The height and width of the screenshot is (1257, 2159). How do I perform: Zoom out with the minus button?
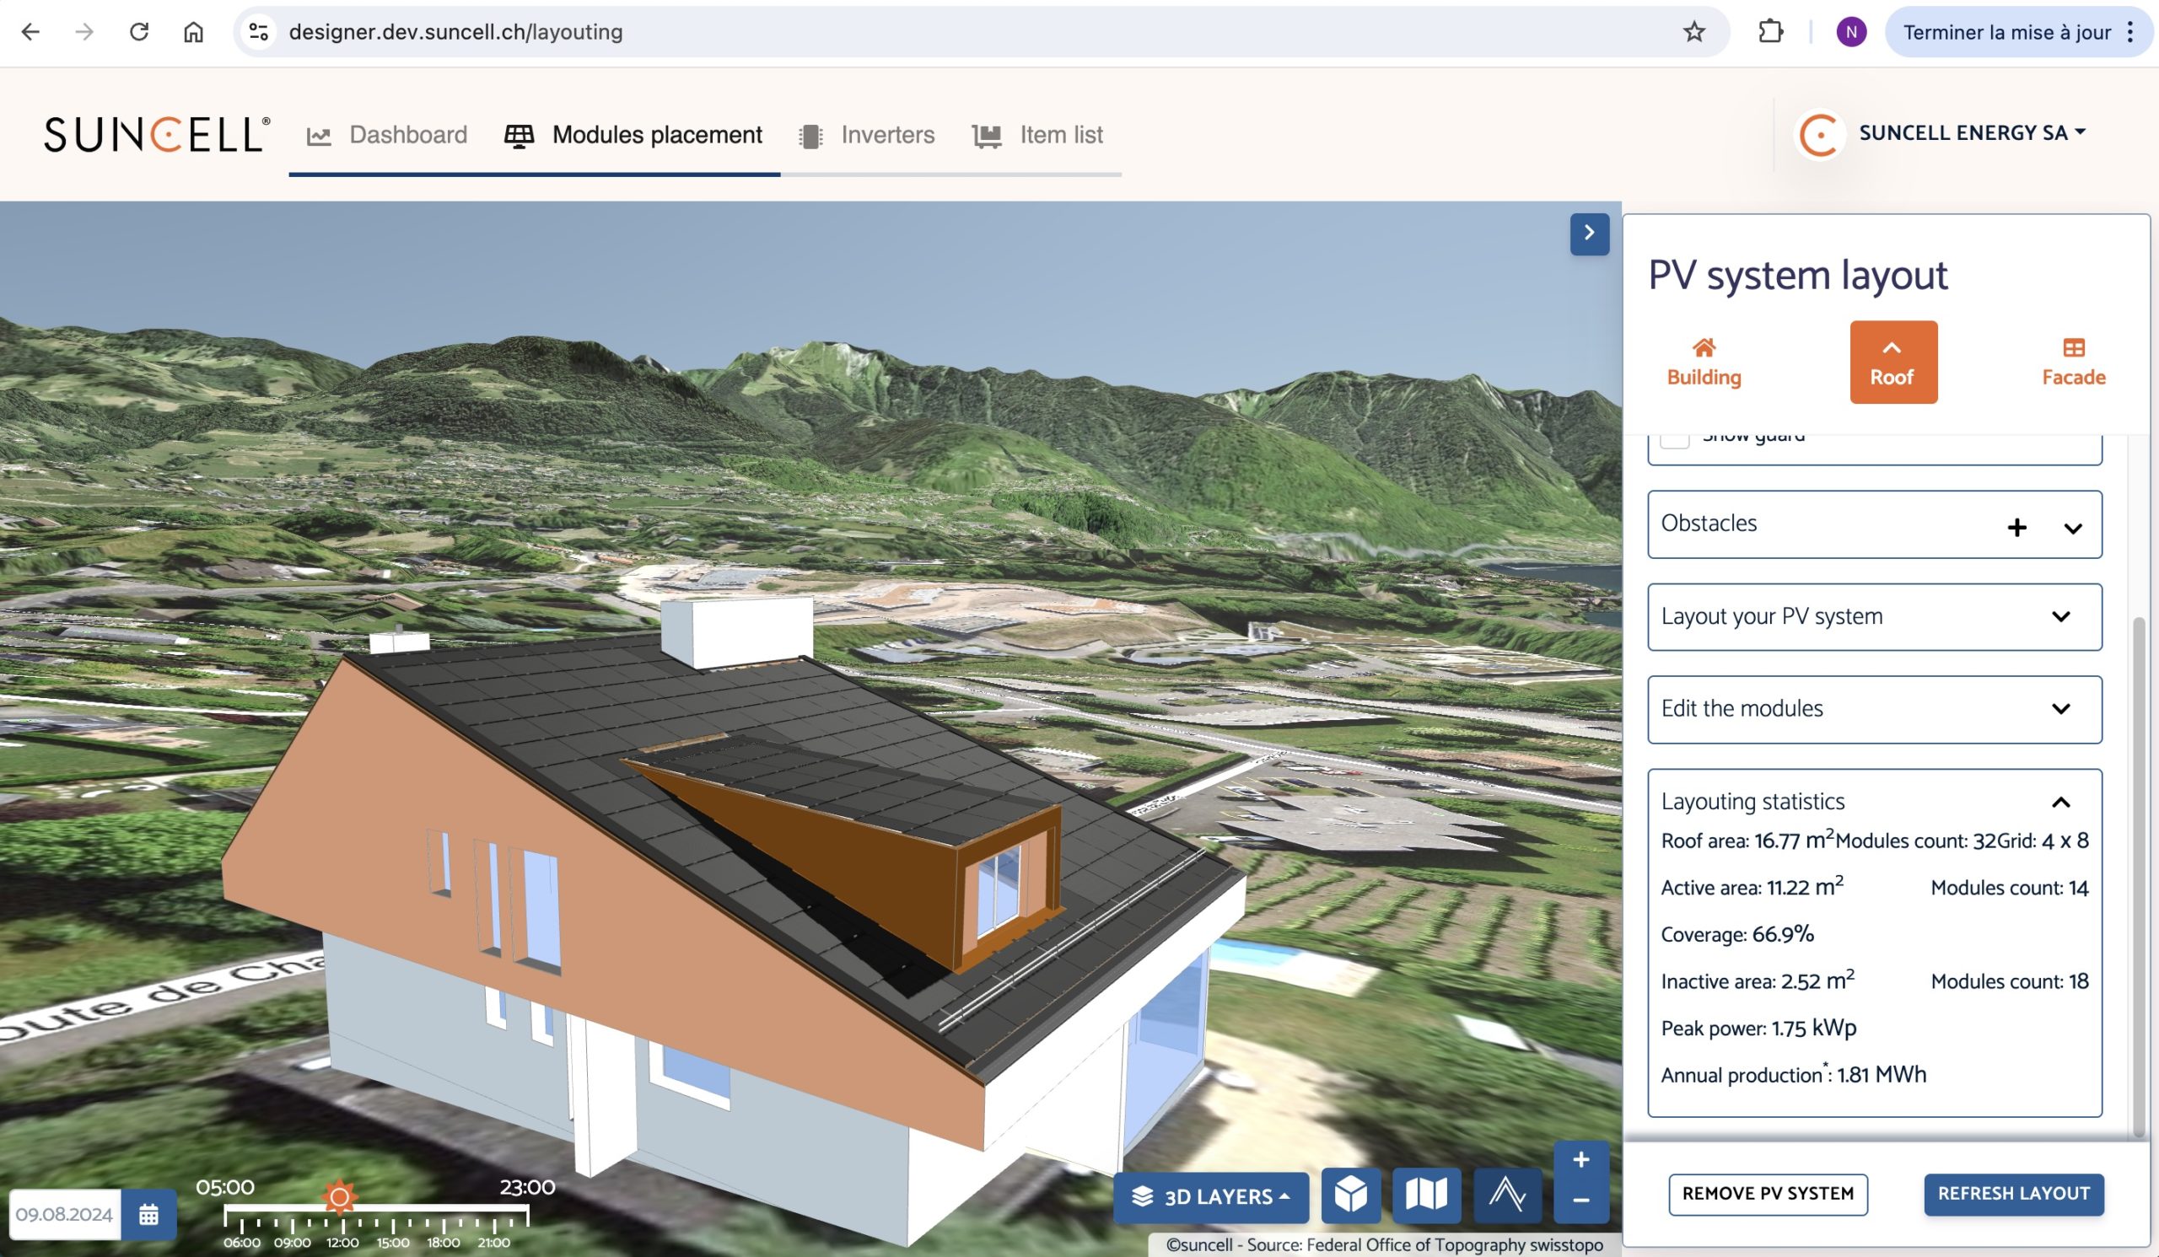tap(1580, 1201)
